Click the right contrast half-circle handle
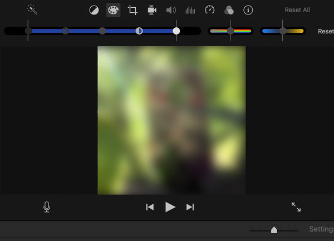This screenshot has width=334, height=241. pos(139,31)
